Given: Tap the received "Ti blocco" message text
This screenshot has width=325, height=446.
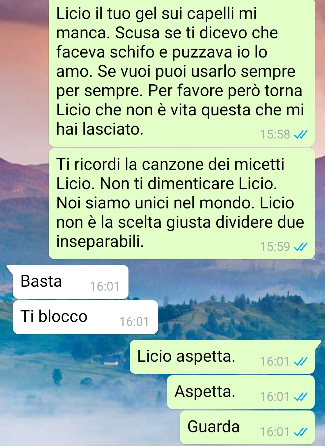Looking at the screenshot, I should click(54, 317).
